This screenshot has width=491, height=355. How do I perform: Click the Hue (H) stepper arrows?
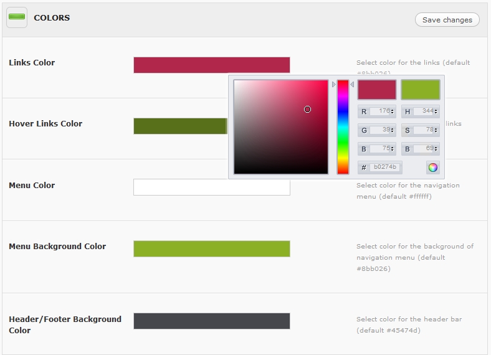tap(436, 111)
